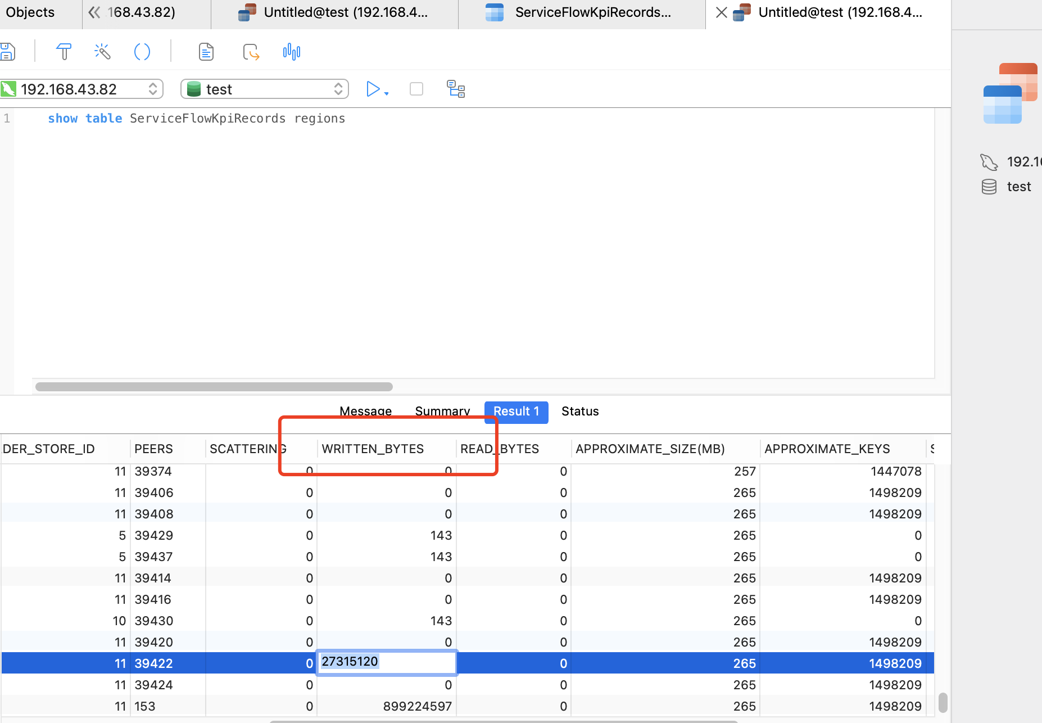This screenshot has height=723, width=1042.
Task: Click the editor horizontal scrollbar
Action: pyautogui.click(x=214, y=387)
